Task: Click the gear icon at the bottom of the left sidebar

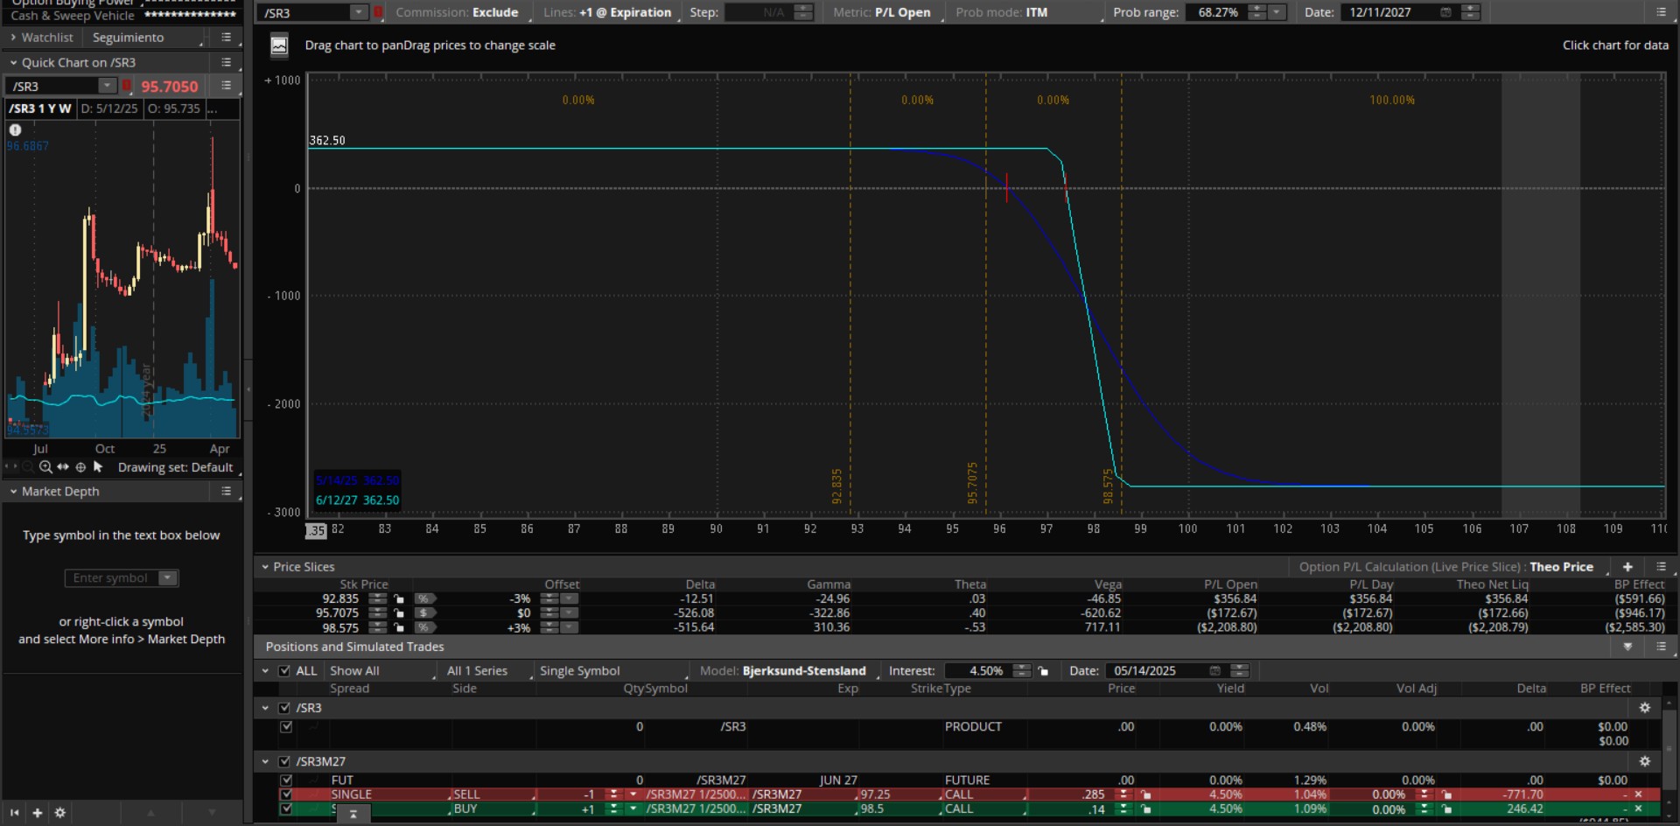Action: [59, 813]
